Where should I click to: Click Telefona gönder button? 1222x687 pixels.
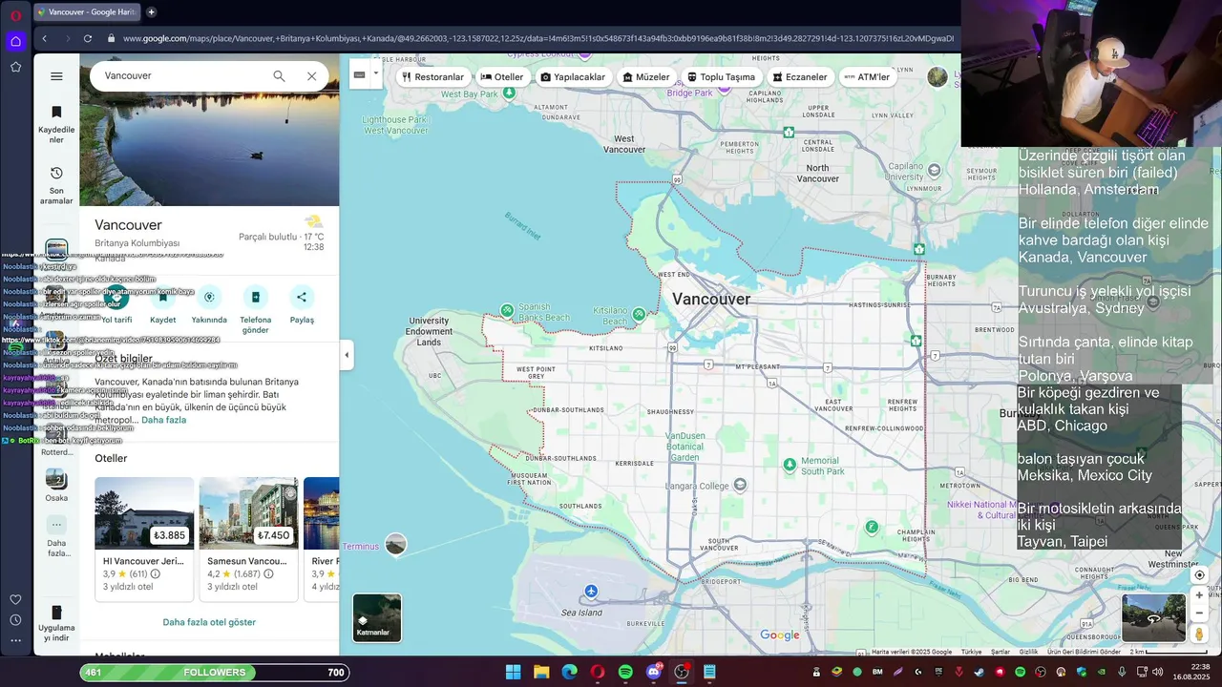(255, 309)
